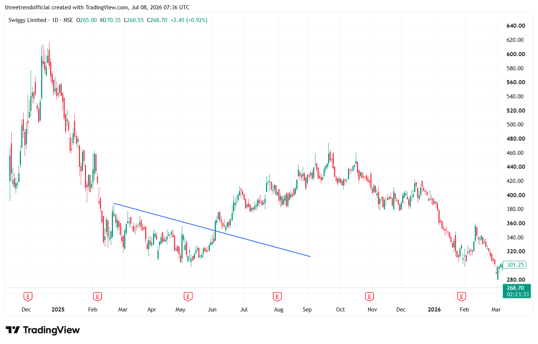Click the 560.00 price axis label

point(516,82)
